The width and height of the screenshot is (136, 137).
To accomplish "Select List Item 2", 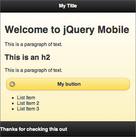I will coord(28,103).
